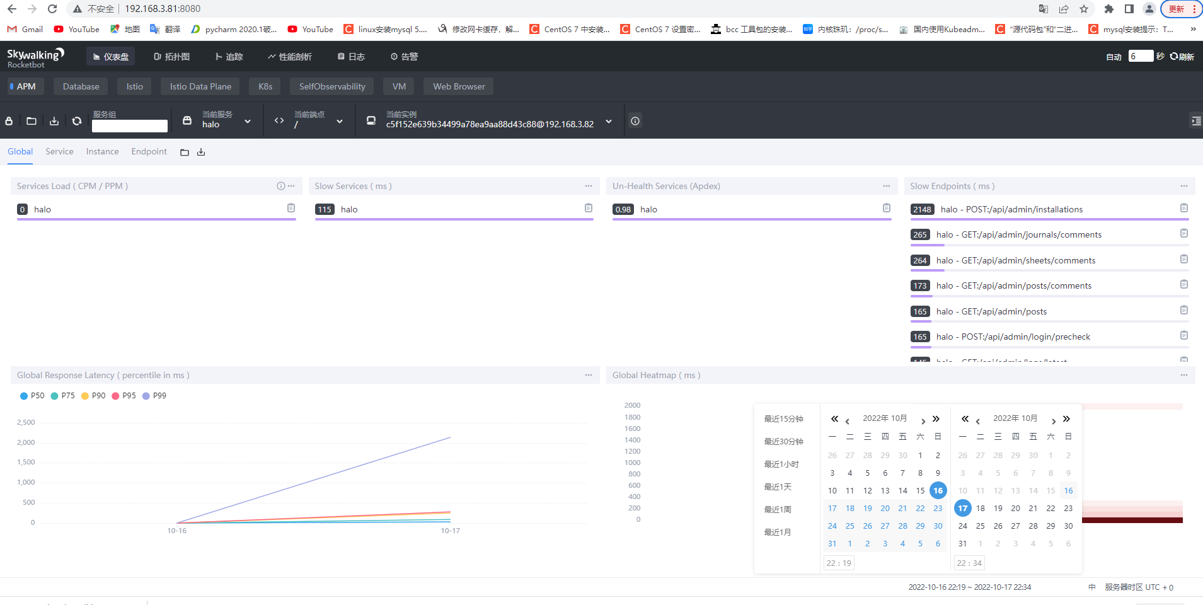This screenshot has width=1203, height=605.
Task: Copy the GET /api/admin/posts endpoint name
Action: pos(1184,310)
